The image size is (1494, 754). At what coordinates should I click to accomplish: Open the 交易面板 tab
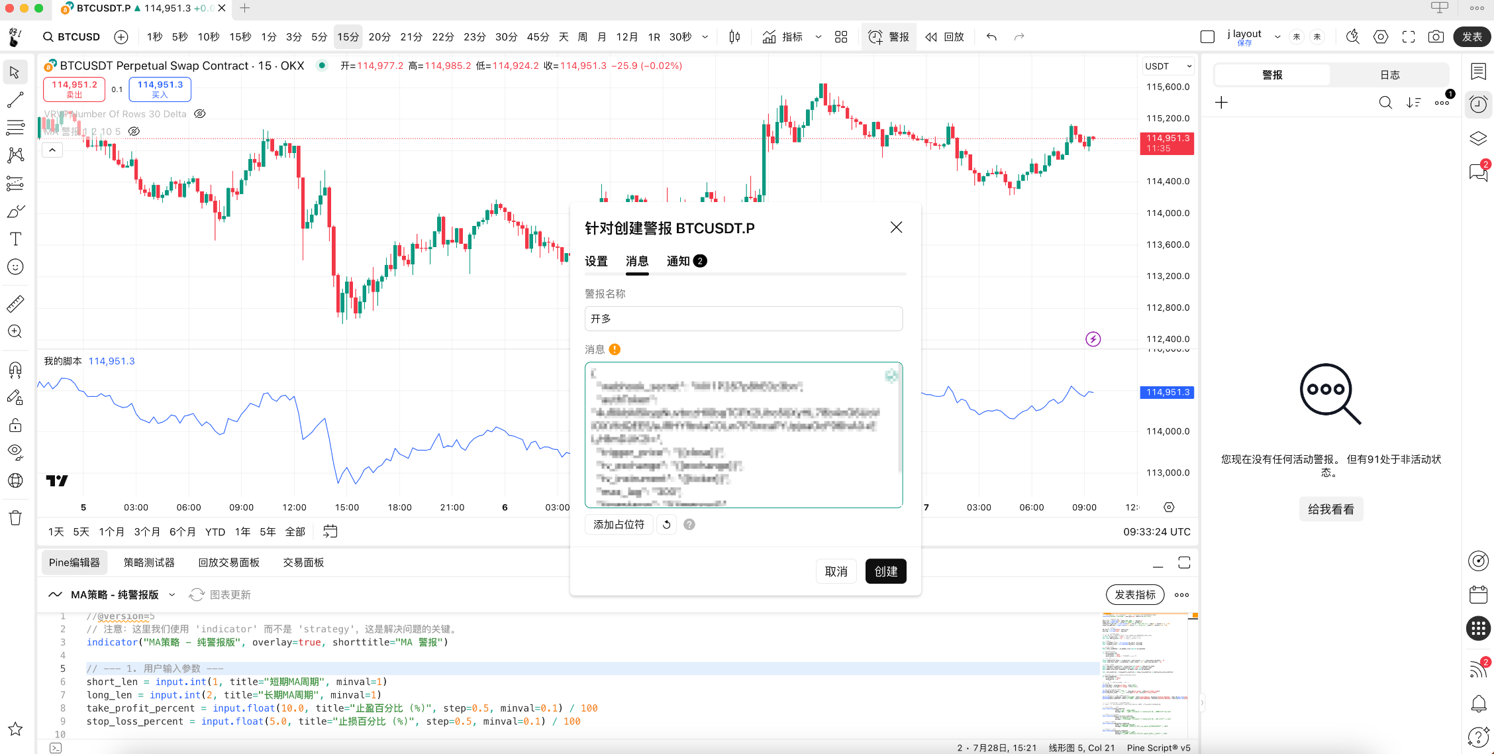pos(304,563)
